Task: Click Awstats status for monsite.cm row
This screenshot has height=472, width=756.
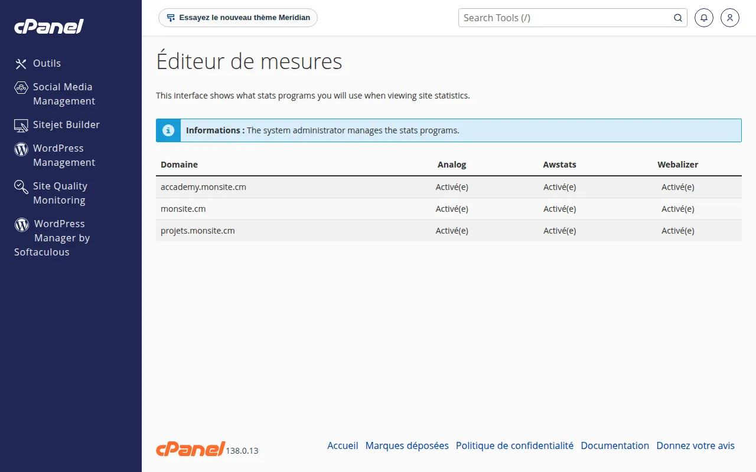Action: pyautogui.click(x=560, y=209)
